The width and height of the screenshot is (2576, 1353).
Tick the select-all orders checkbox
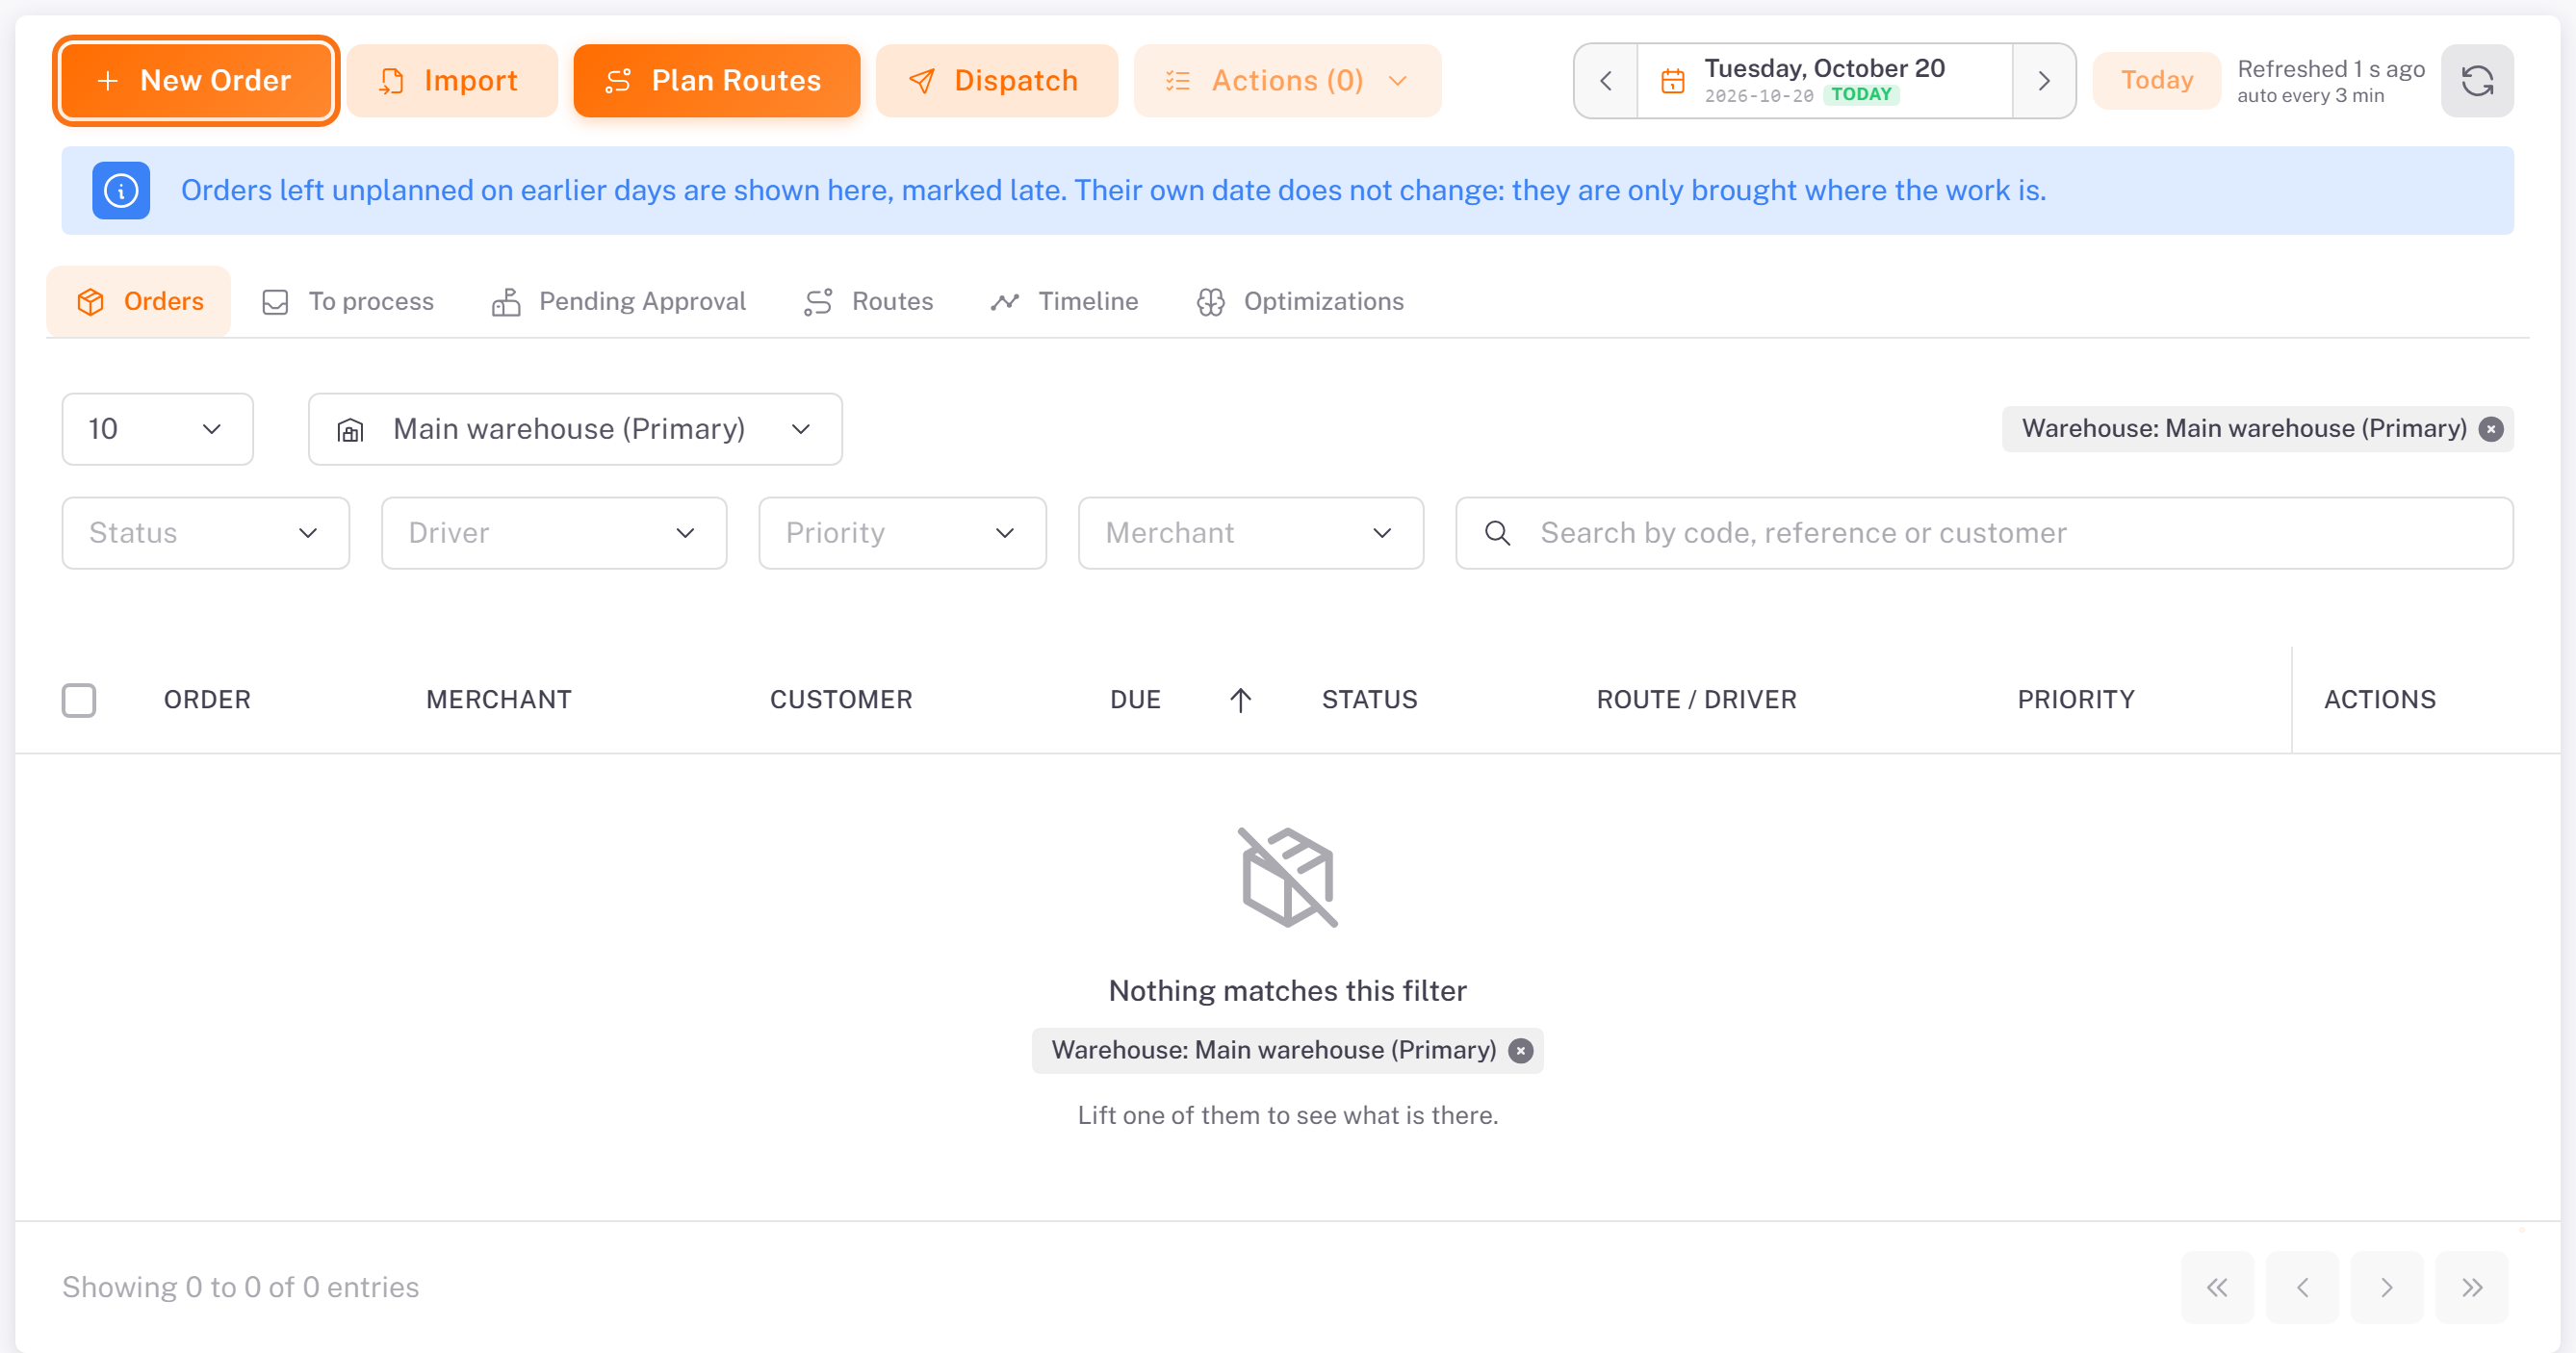point(79,700)
